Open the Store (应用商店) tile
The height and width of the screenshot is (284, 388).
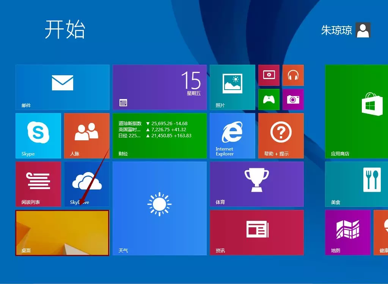pos(357,112)
